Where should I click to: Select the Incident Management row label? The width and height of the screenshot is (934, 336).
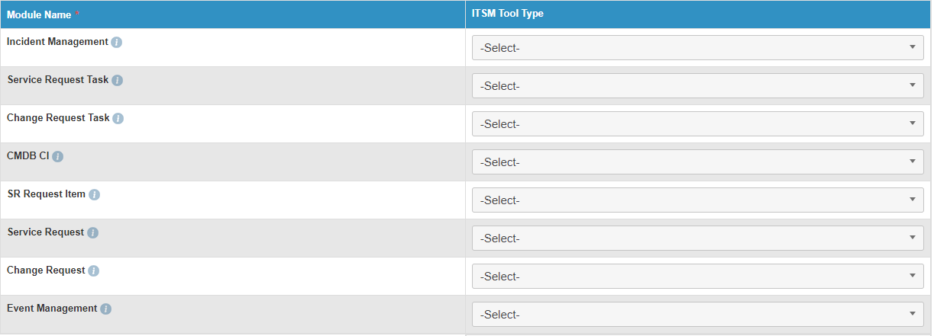point(57,42)
